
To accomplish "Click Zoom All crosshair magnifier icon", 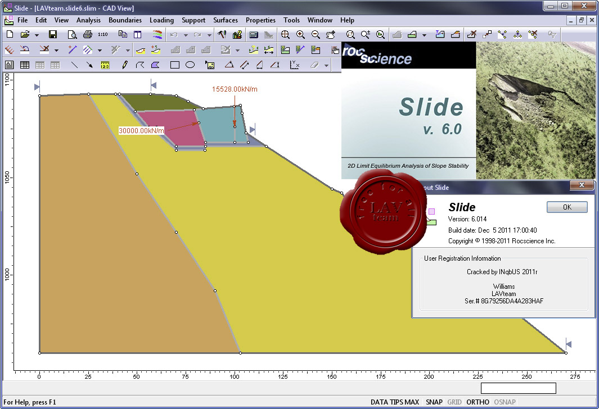I will click(285, 35).
